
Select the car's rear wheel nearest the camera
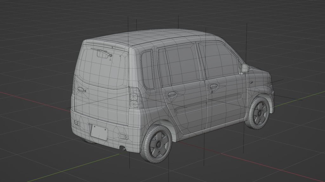coord(156,144)
